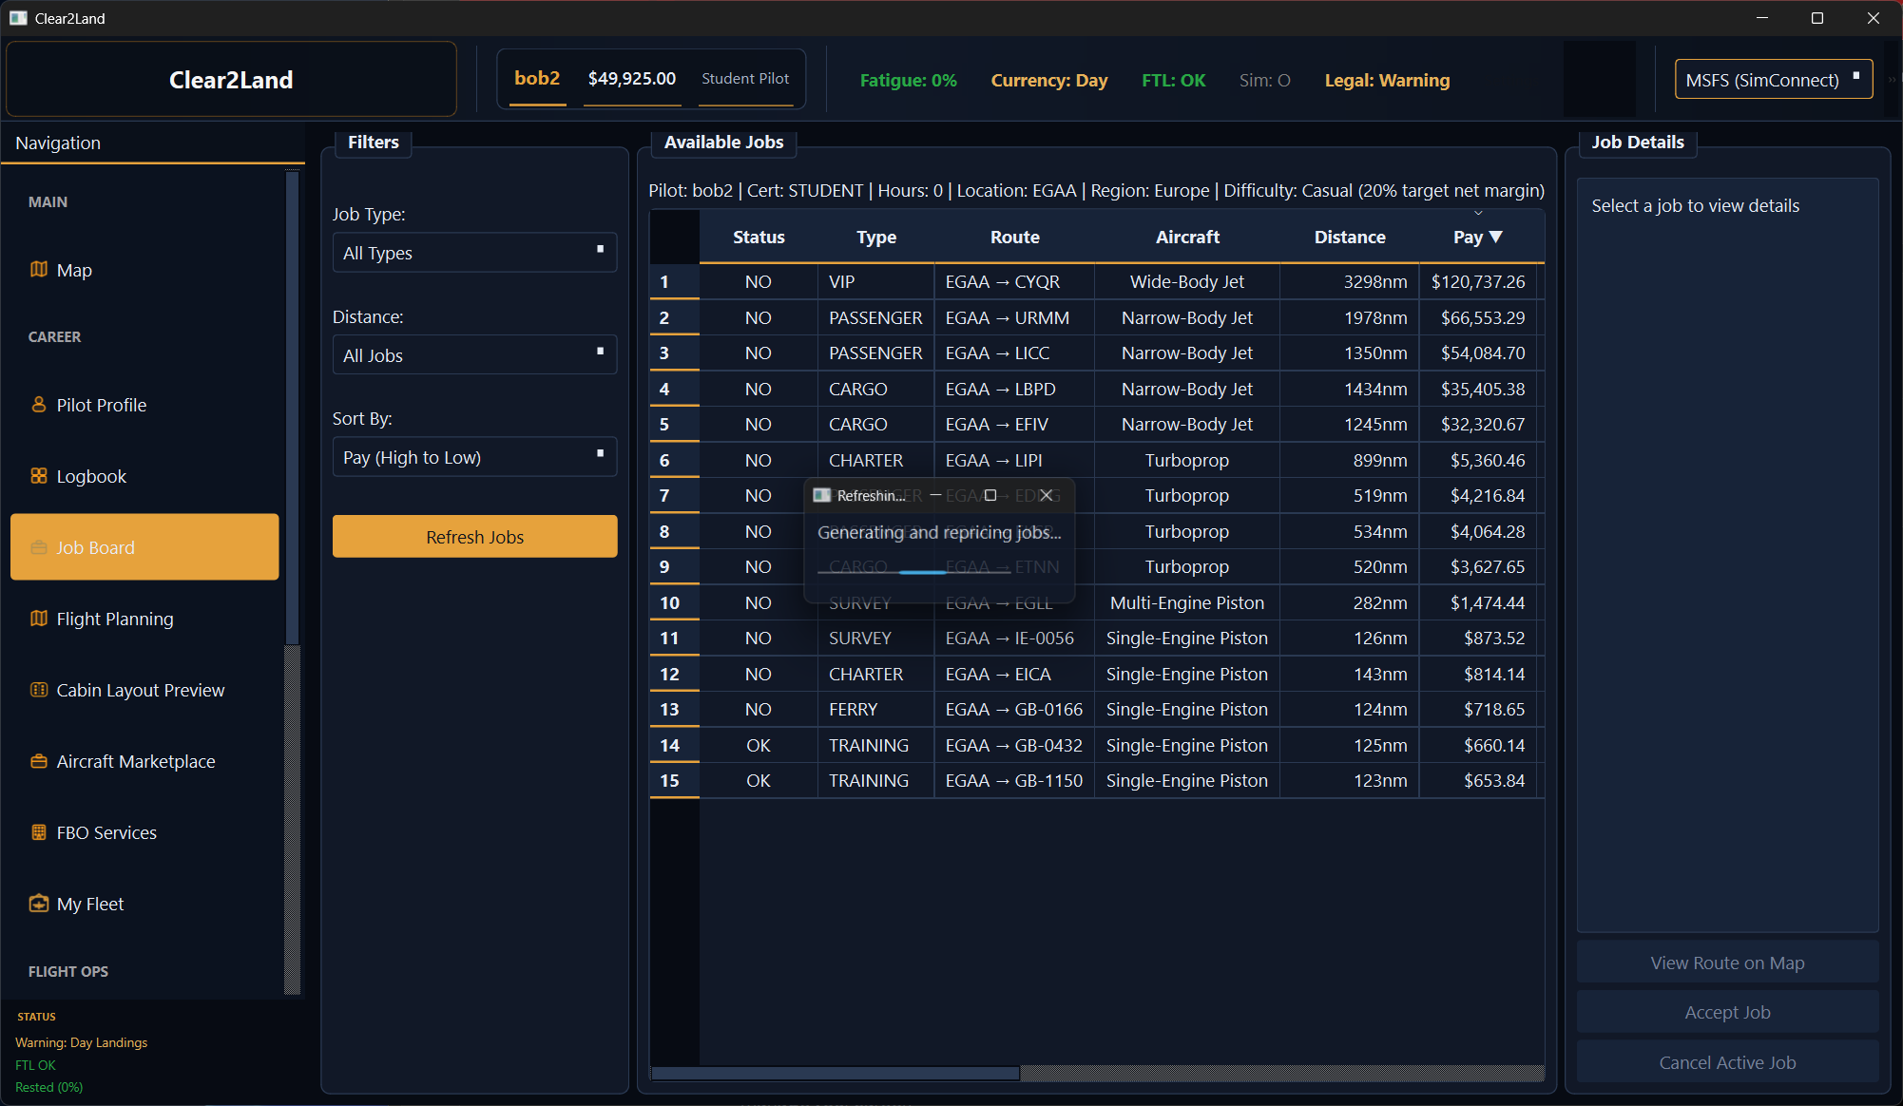Click the Accept Job button
Screen dimensions: 1903x1106
tap(1726, 1012)
